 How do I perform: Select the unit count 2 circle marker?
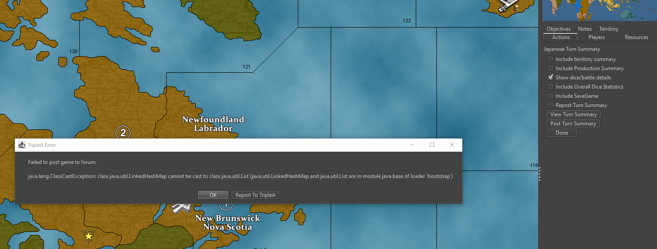(x=123, y=133)
